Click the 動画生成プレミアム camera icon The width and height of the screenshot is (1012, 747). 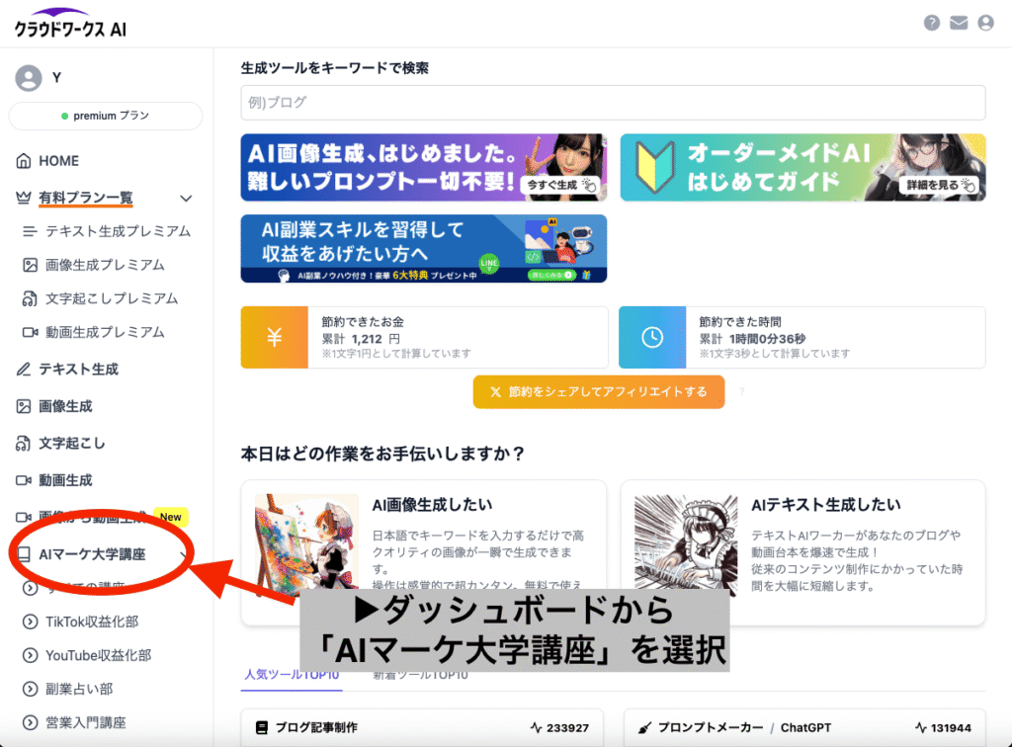(30, 332)
